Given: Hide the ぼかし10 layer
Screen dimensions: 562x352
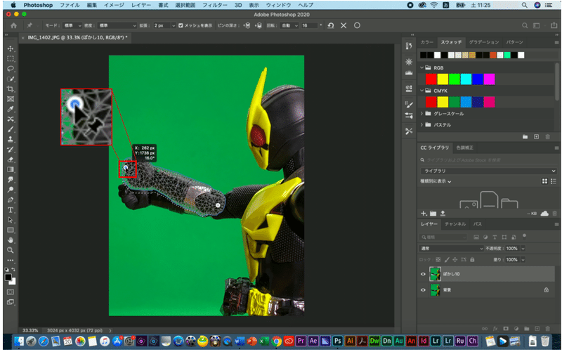Looking at the screenshot, I should (x=423, y=274).
